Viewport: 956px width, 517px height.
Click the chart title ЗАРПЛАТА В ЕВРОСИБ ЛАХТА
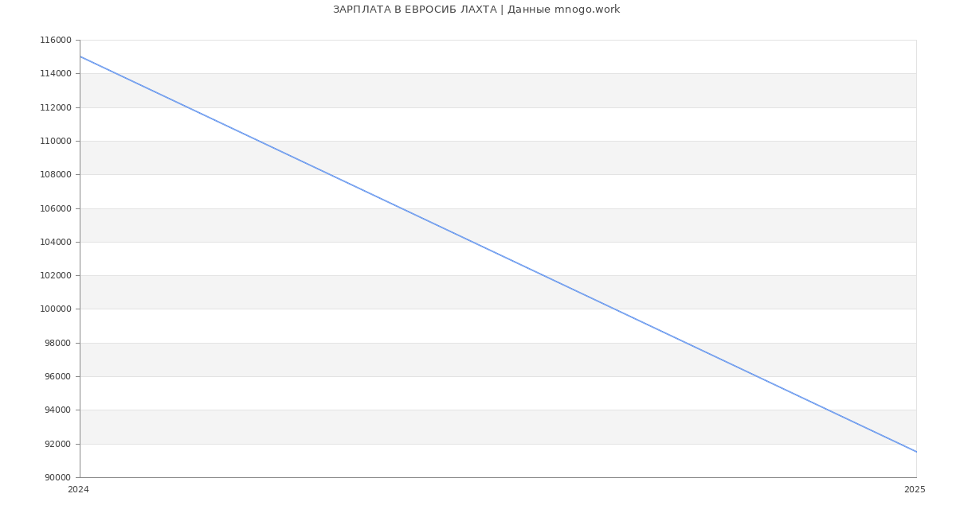coord(476,10)
